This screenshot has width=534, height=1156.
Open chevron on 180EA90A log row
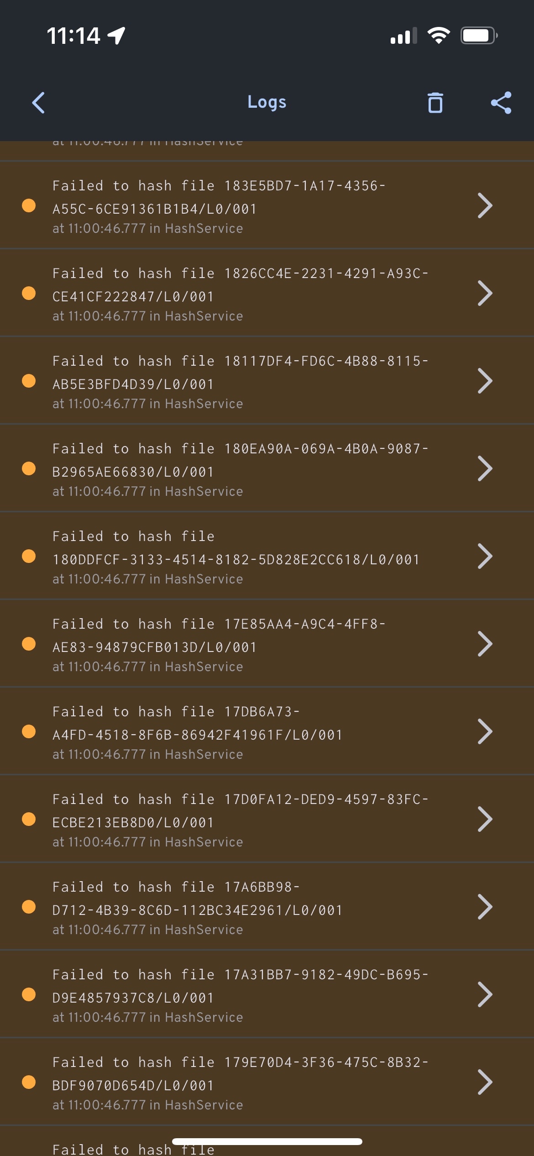point(485,468)
